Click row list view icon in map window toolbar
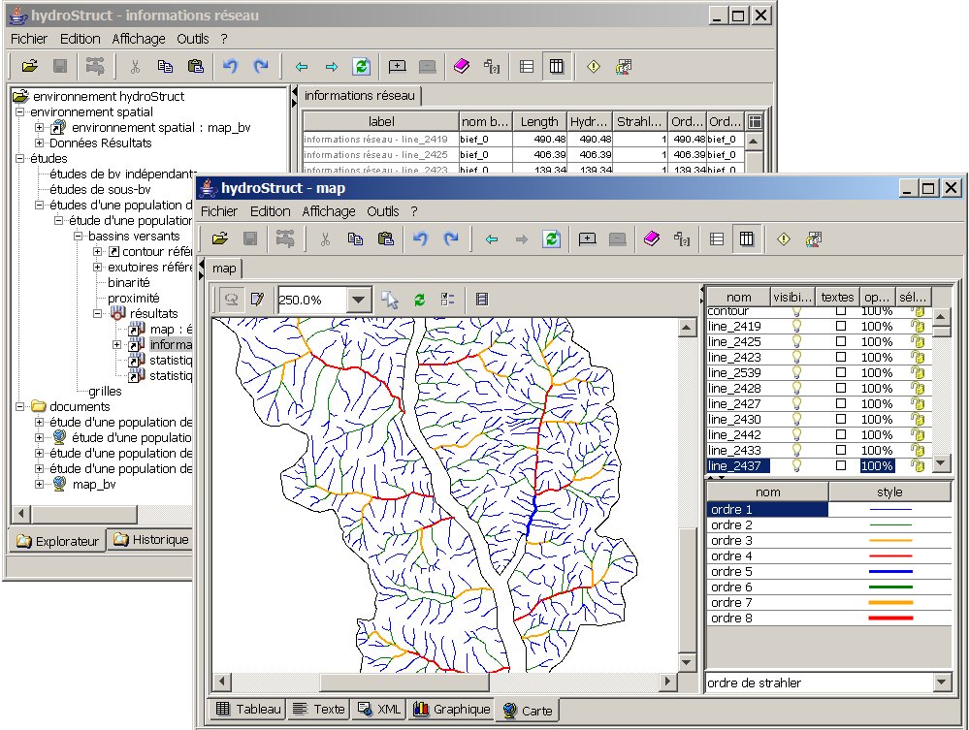This screenshot has width=969, height=730. (717, 239)
